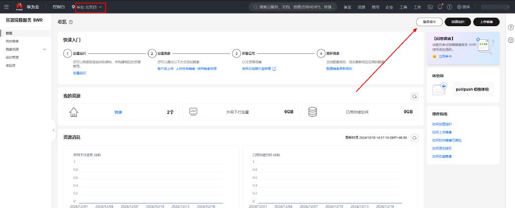Open the cloud shell terminal icon
This screenshot has width=515, height=208.
[430, 7]
